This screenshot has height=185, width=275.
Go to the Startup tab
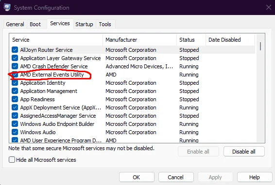click(84, 24)
